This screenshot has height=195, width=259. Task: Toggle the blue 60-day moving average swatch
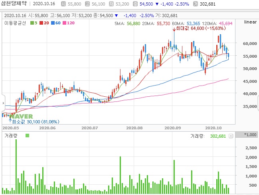tap(53, 23)
